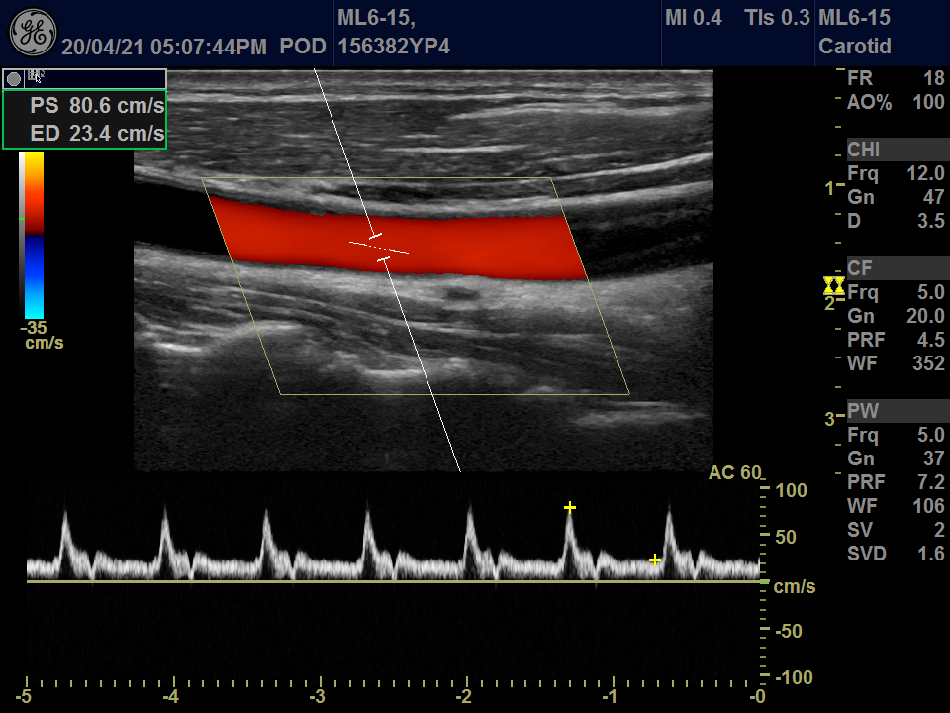This screenshot has width=950, height=713.
Task: Click the GE logo in the header
Action: click(32, 33)
